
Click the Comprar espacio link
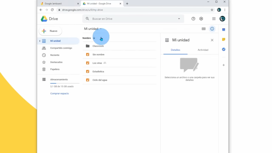click(59, 93)
